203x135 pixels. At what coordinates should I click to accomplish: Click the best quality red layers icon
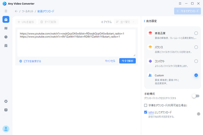[x=150, y=33]
